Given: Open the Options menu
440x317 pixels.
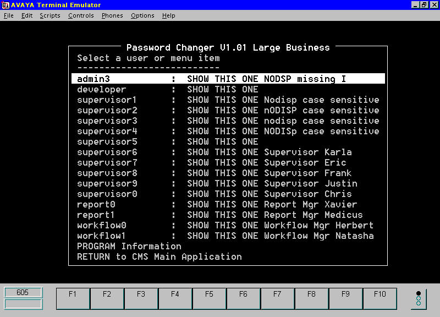Looking at the screenshot, I should click(x=142, y=15).
